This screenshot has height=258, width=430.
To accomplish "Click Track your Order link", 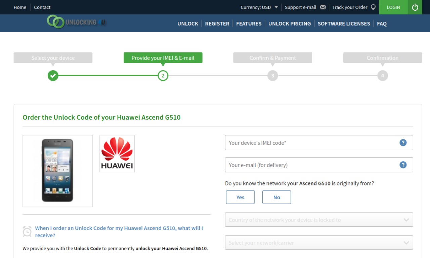I will click(350, 7).
